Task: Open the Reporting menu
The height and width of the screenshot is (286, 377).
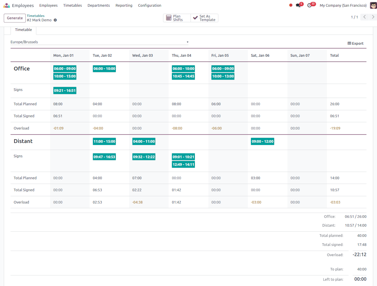Action: click(124, 5)
